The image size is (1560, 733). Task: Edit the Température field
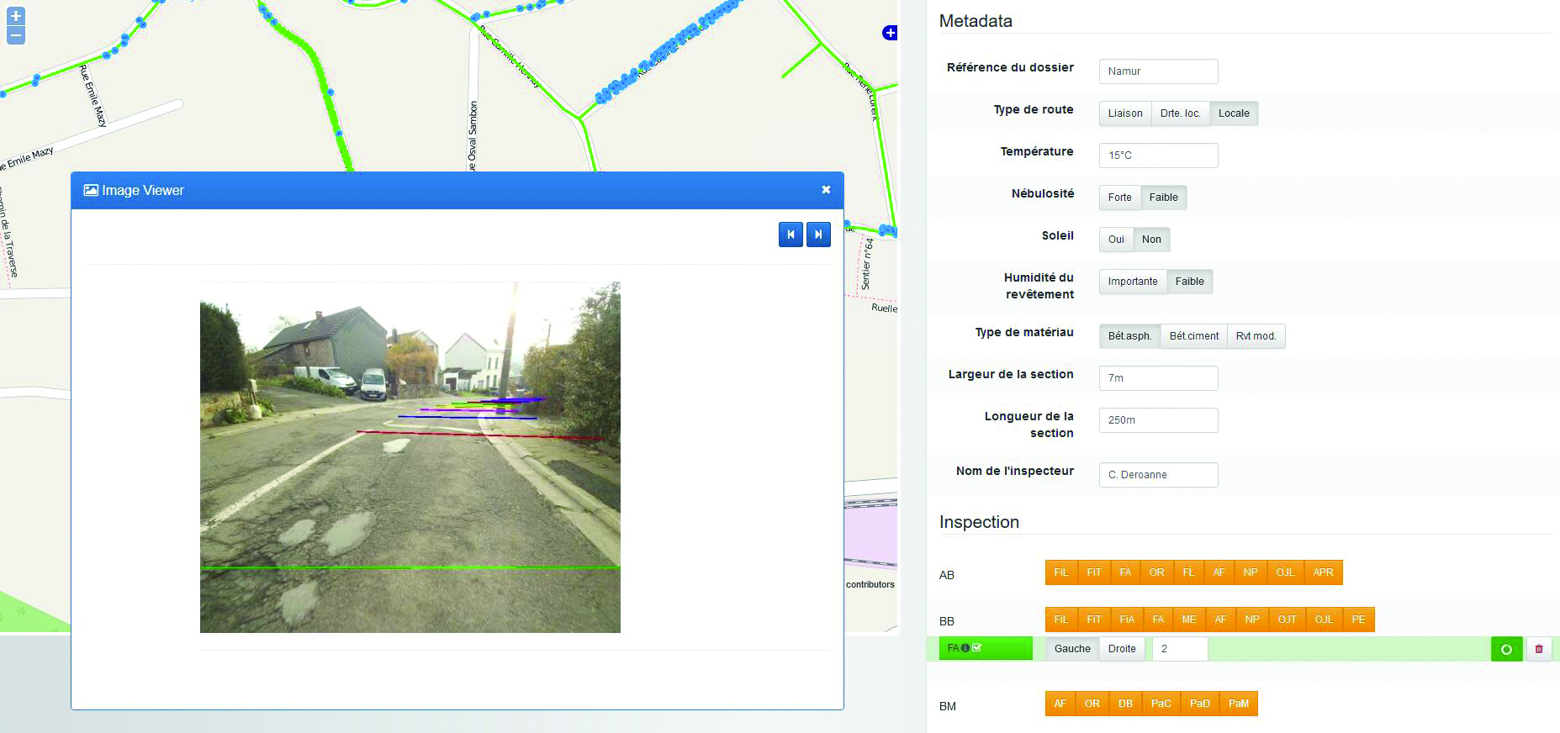point(1159,156)
